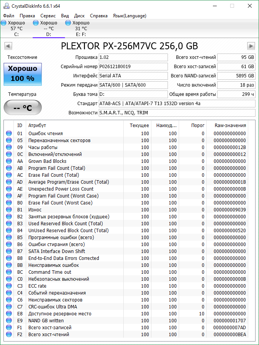
Task: Click raw value 000000009039 for Износ
Action: [x=230, y=210]
